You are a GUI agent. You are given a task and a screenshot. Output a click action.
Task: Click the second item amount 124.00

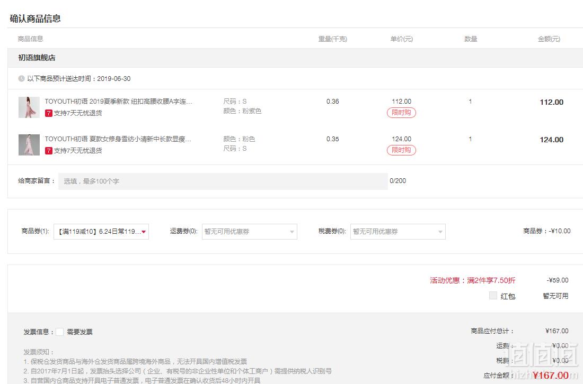551,140
